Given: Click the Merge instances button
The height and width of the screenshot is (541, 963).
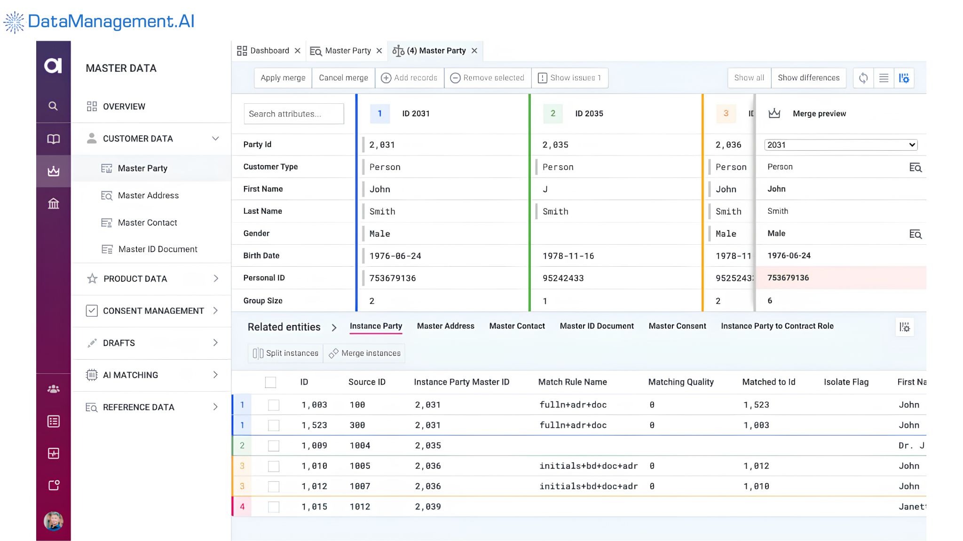Looking at the screenshot, I should point(364,353).
